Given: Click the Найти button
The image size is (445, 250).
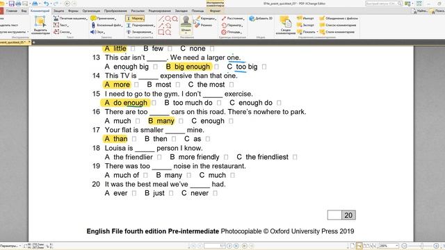Looking at the screenshot, I should (x=420, y=11).
